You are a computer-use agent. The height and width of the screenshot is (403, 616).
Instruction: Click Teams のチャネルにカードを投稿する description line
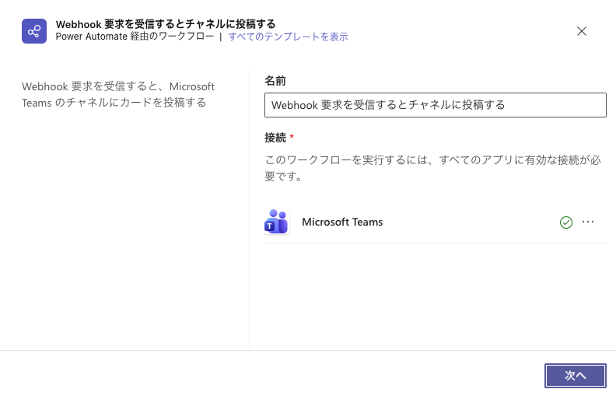pyautogui.click(x=114, y=102)
